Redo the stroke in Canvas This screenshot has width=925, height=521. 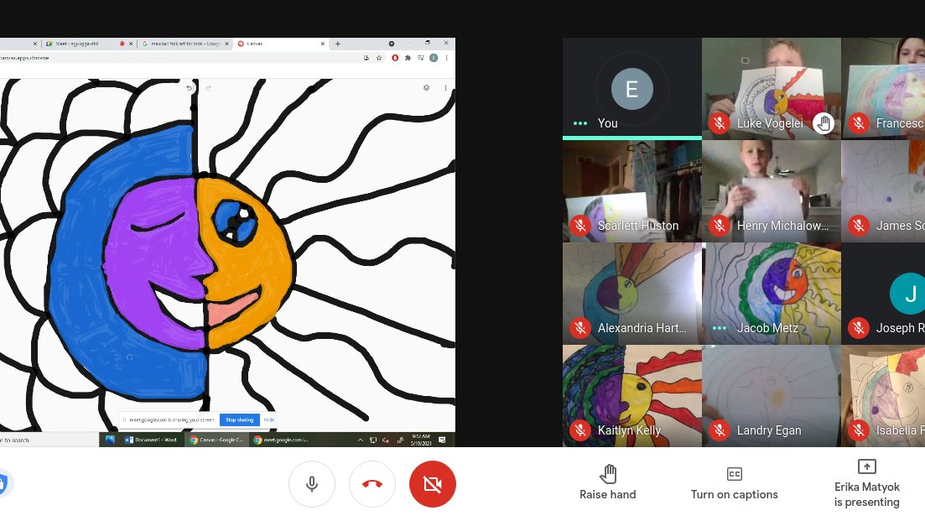[208, 88]
